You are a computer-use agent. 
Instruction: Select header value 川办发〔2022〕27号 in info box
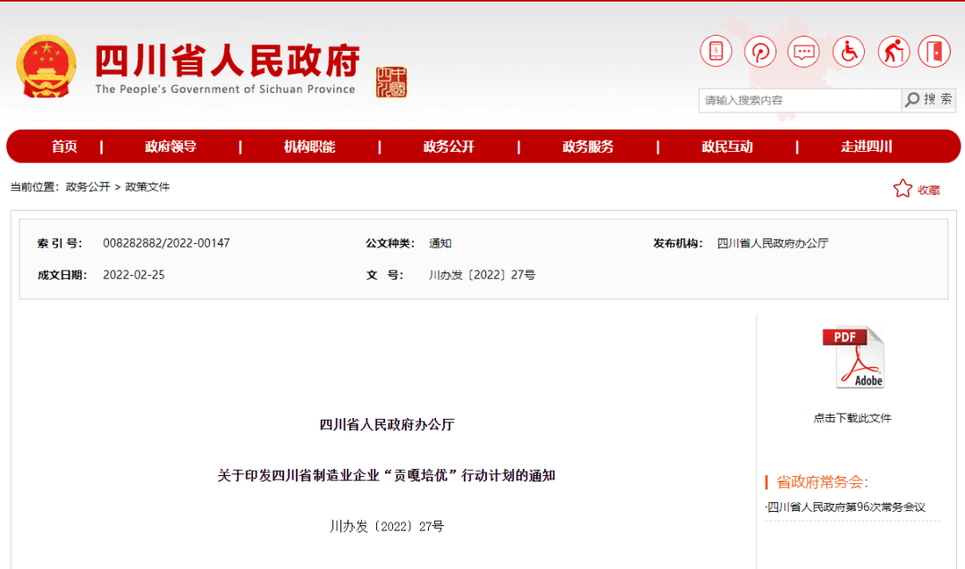click(482, 275)
